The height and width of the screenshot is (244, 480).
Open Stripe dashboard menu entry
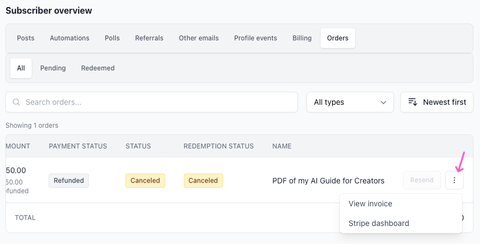pyautogui.click(x=379, y=223)
